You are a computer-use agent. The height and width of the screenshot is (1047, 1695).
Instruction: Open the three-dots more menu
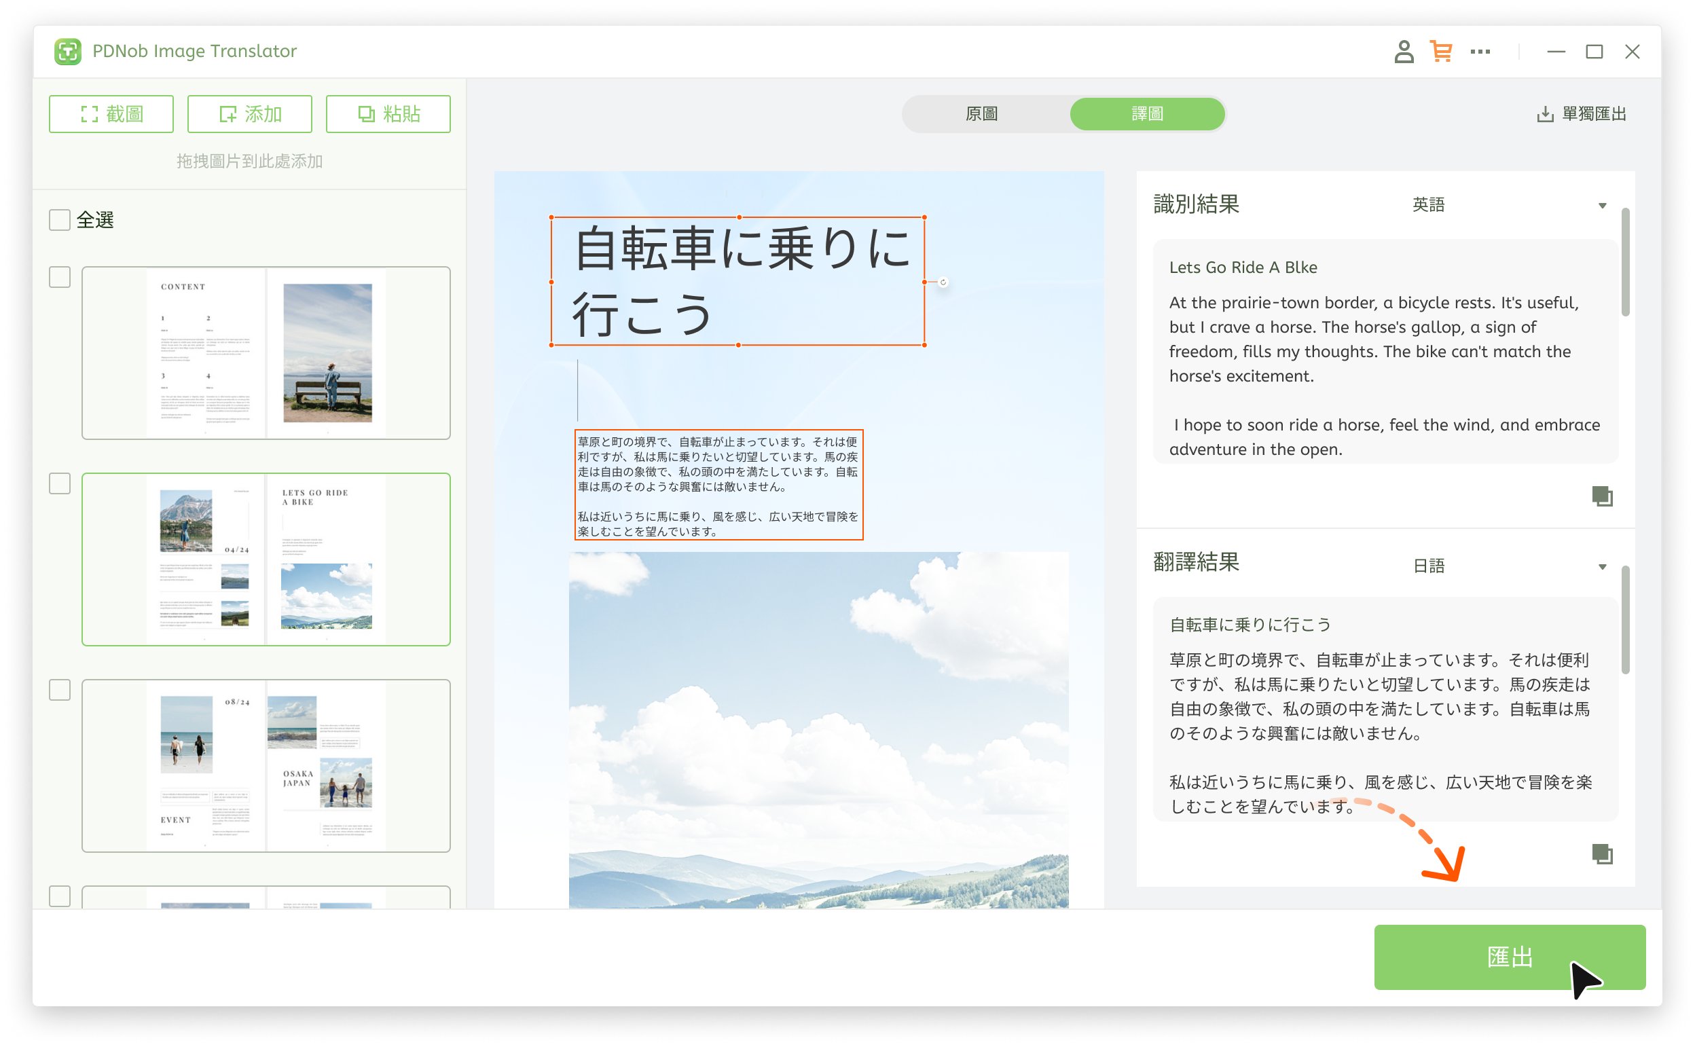pyautogui.click(x=1480, y=51)
